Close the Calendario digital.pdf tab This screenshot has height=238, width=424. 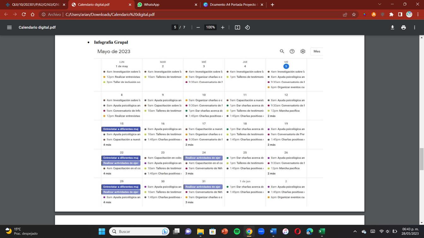(x=130, y=5)
